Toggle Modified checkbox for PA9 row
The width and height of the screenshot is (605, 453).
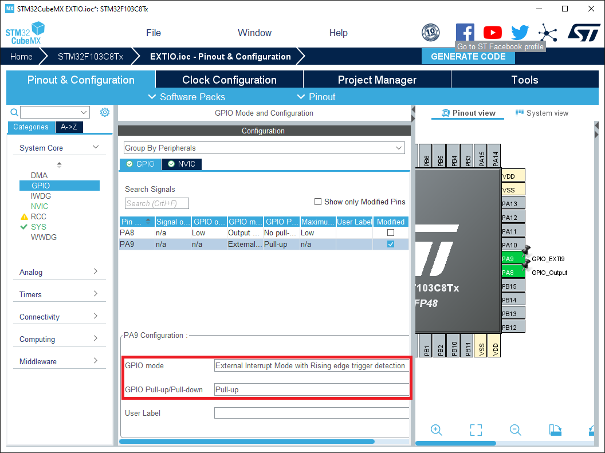point(391,244)
